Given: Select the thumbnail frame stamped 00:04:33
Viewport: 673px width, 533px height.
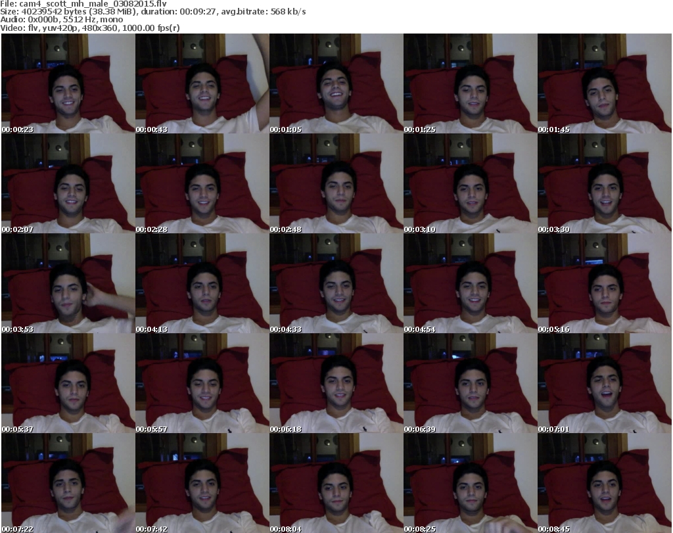Looking at the screenshot, I should 336,283.
